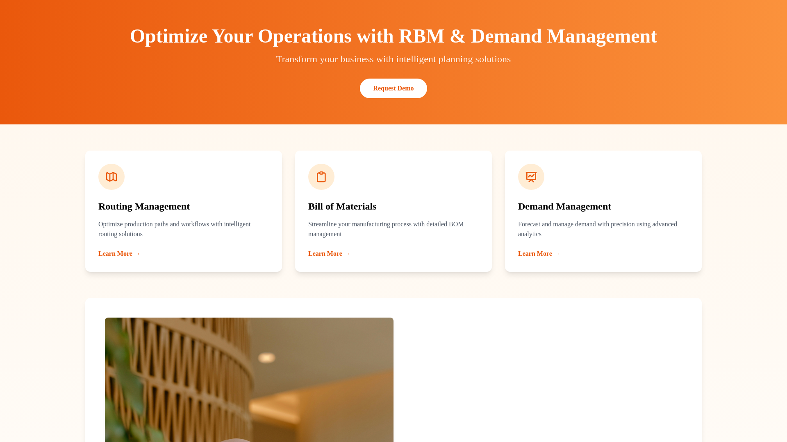Open Learn More under Demand Management
This screenshot has width=787, height=442.
click(539, 254)
